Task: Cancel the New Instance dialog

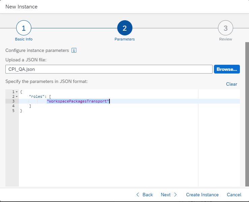Action: coord(234,195)
